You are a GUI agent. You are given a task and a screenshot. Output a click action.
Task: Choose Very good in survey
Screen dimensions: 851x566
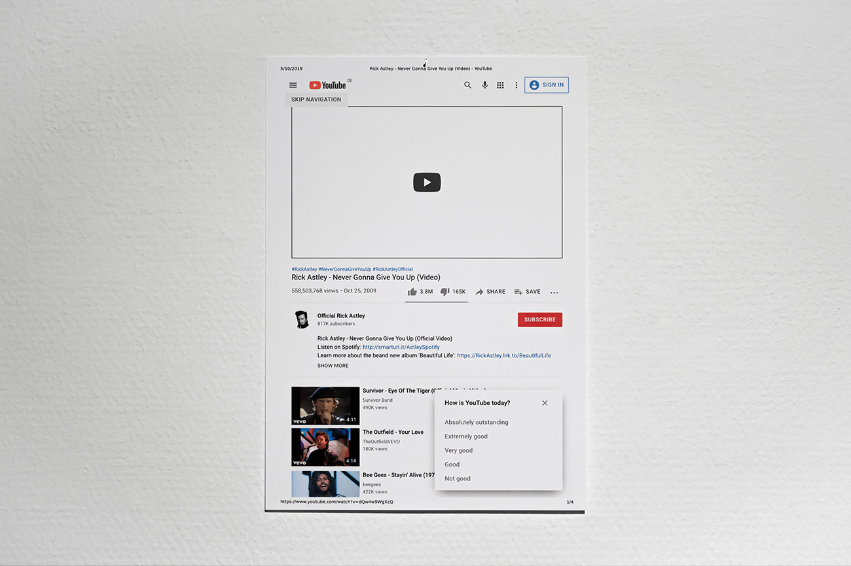(x=459, y=451)
